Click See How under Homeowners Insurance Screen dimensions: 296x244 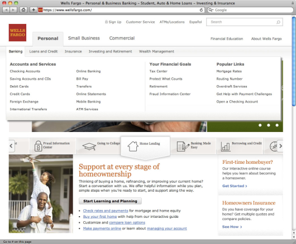click(232, 227)
